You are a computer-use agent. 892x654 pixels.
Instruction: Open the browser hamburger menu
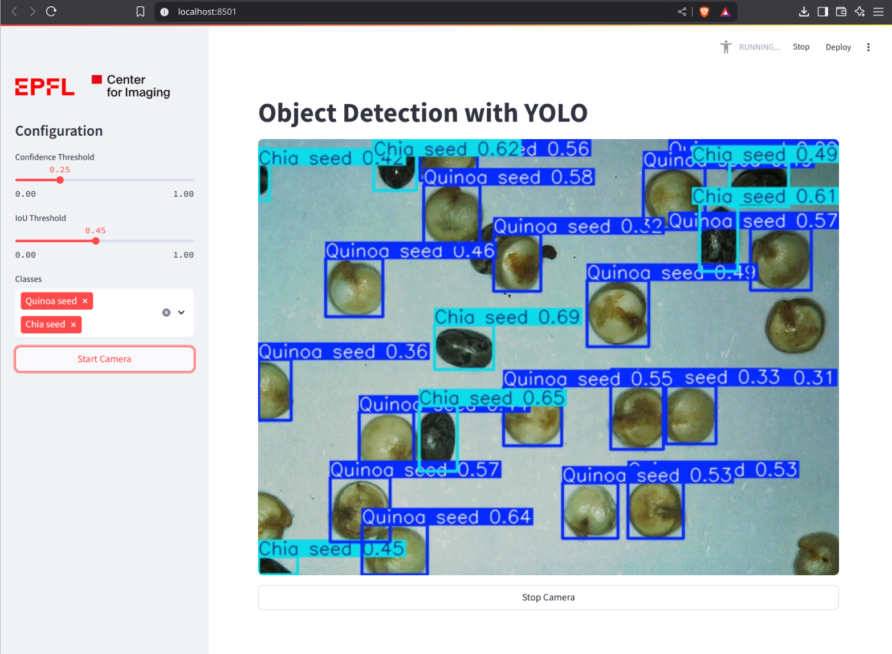878,11
